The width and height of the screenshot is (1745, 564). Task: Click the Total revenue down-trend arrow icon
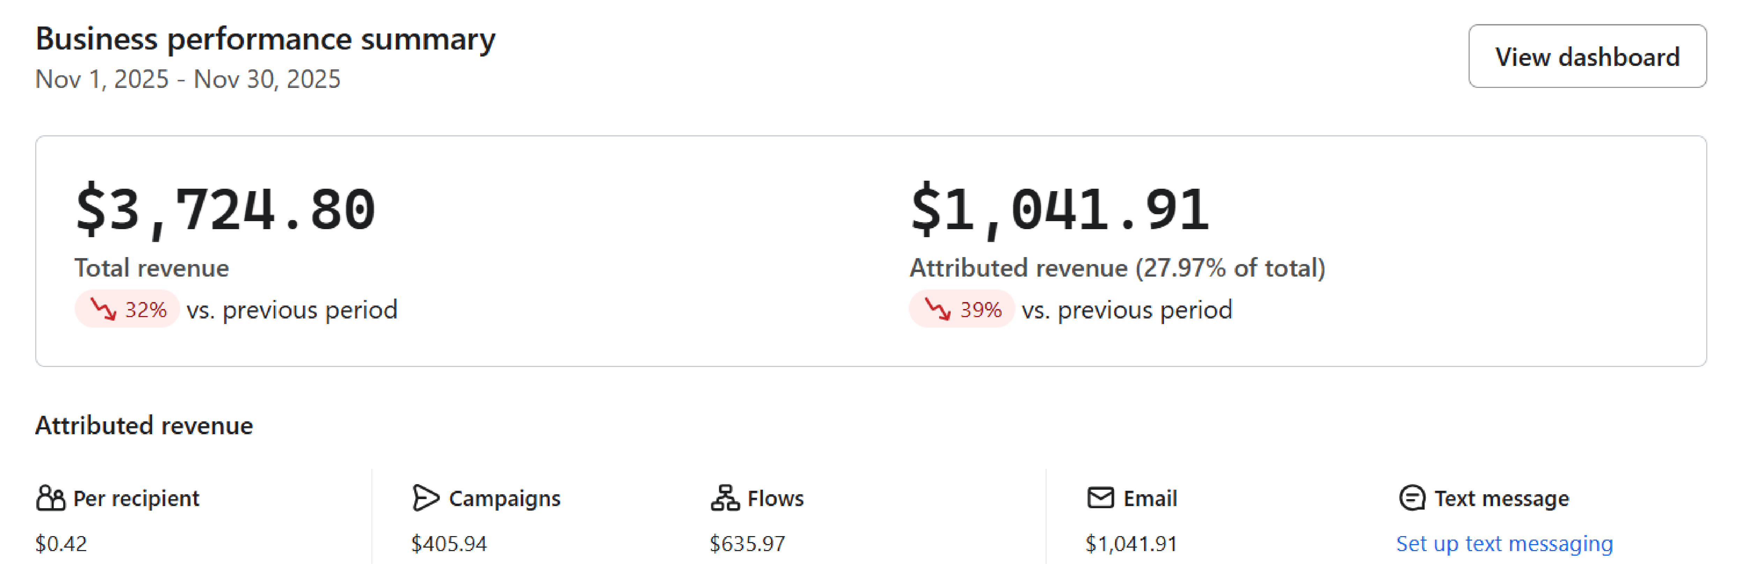(104, 309)
